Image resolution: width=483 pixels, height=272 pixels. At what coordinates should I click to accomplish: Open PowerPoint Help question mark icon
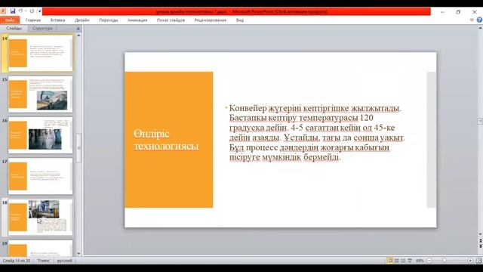pyautogui.click(x=479, y=20)
